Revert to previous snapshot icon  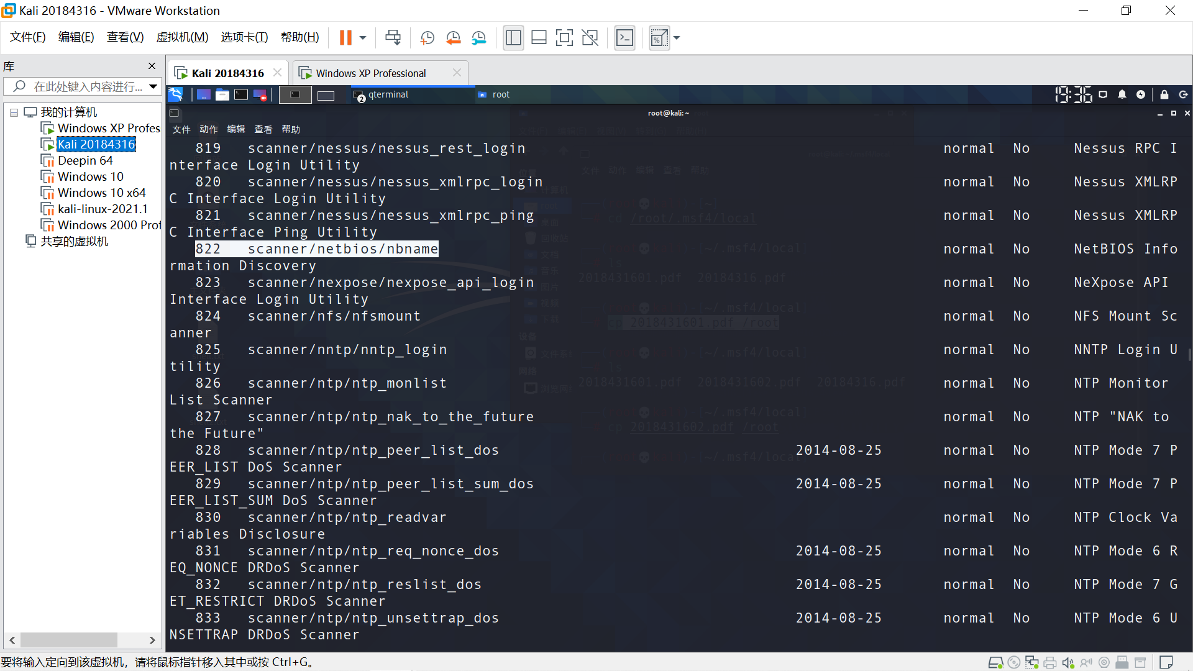coord(453,38)
